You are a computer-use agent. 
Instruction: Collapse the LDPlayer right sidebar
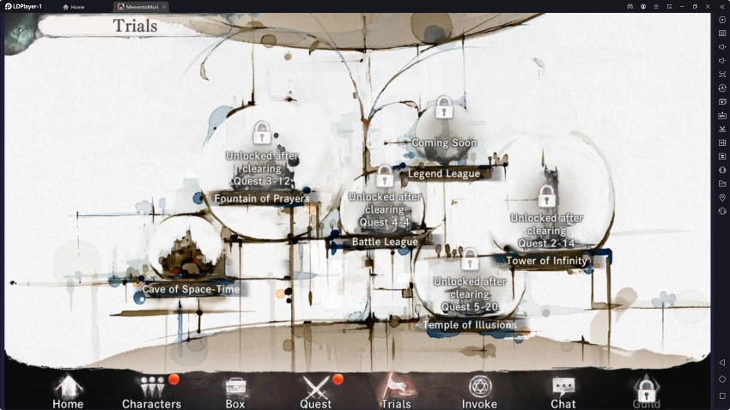[x=721, y=6]
